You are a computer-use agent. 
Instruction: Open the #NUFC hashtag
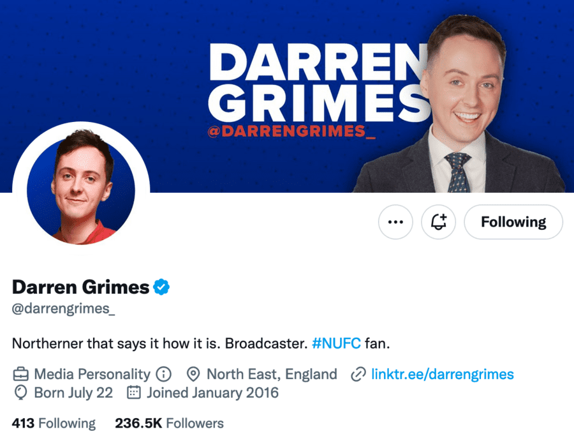click(336, 343)
